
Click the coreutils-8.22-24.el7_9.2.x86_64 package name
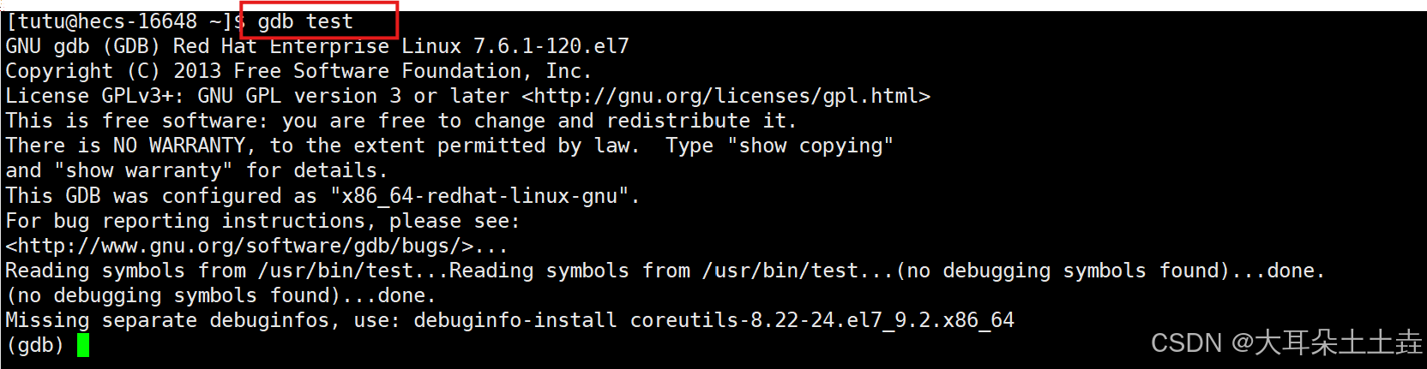pyautogui.click(x=822, y=320)
